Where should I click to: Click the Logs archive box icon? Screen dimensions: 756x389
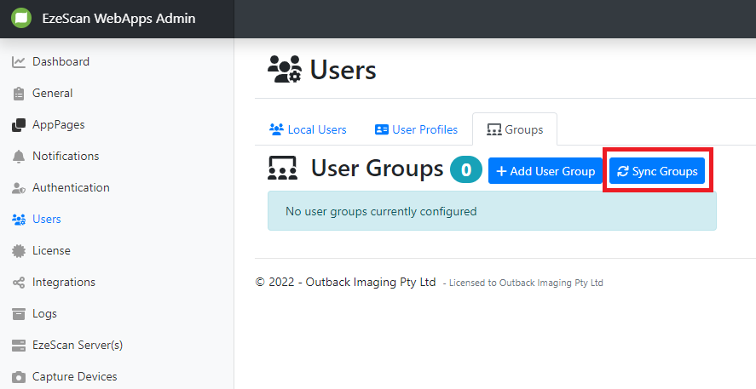pos(19,314)
